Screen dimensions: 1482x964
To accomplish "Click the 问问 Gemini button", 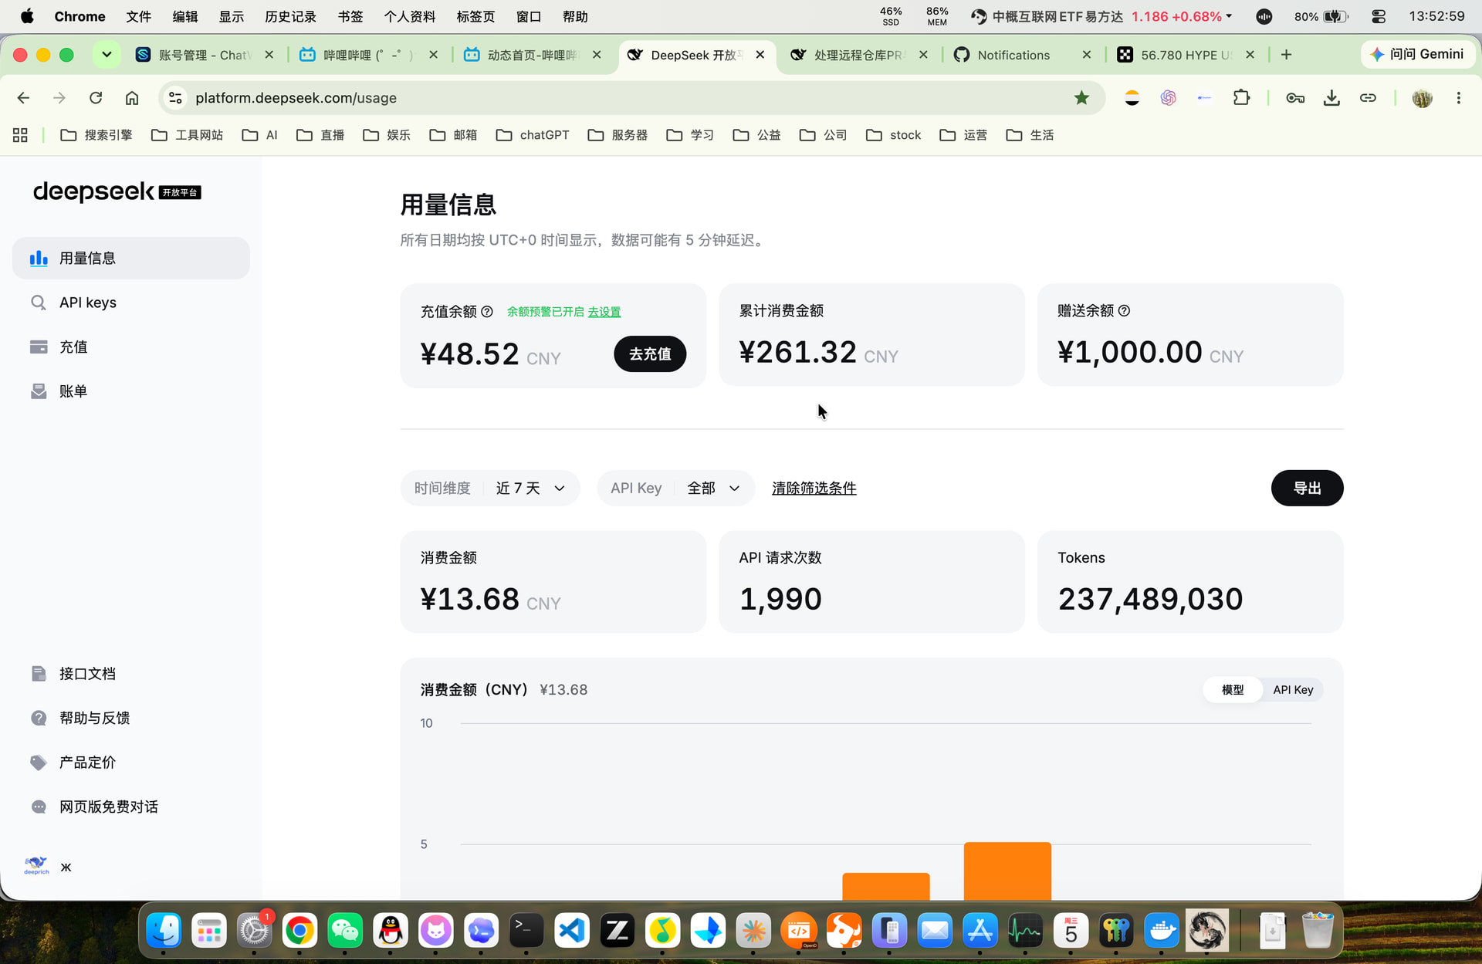I will tap(1417, 54).
